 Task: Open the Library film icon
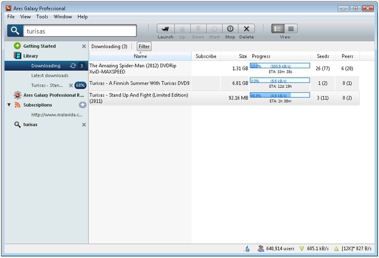click(17, 56)
